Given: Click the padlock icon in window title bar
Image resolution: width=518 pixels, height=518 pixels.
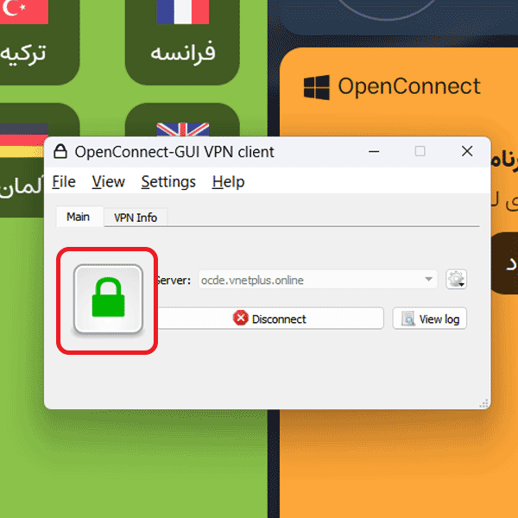Looking at the screenshot, I should [60, 152].
